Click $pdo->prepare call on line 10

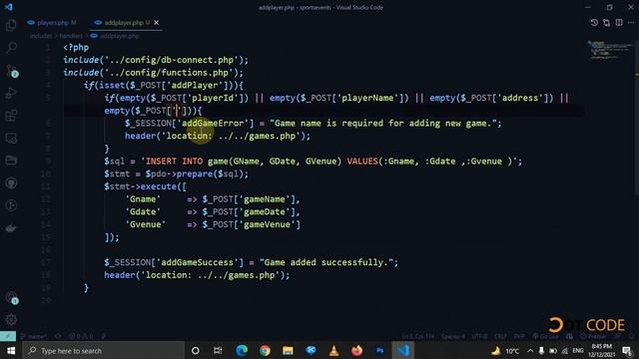click(x=197, y=174)
